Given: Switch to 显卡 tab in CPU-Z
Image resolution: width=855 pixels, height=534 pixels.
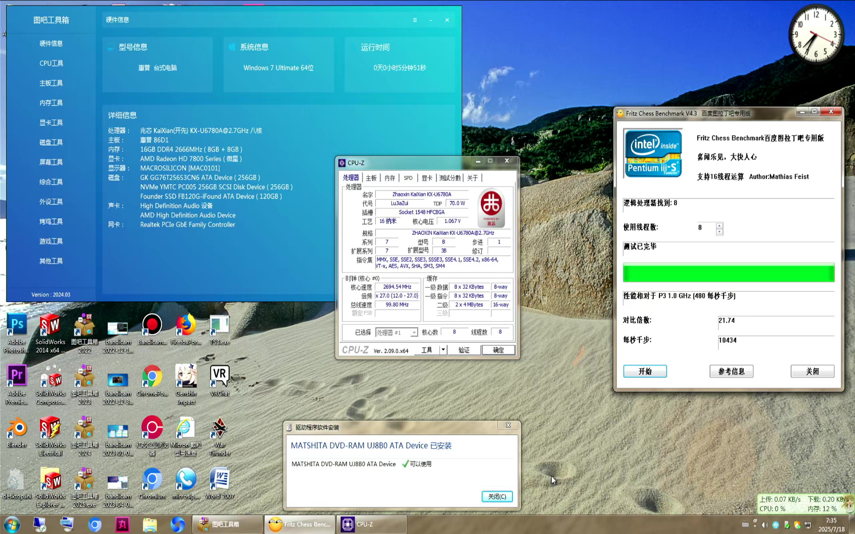Looking at the screenshot, I should pyautogui.click(x=427, y=178).
